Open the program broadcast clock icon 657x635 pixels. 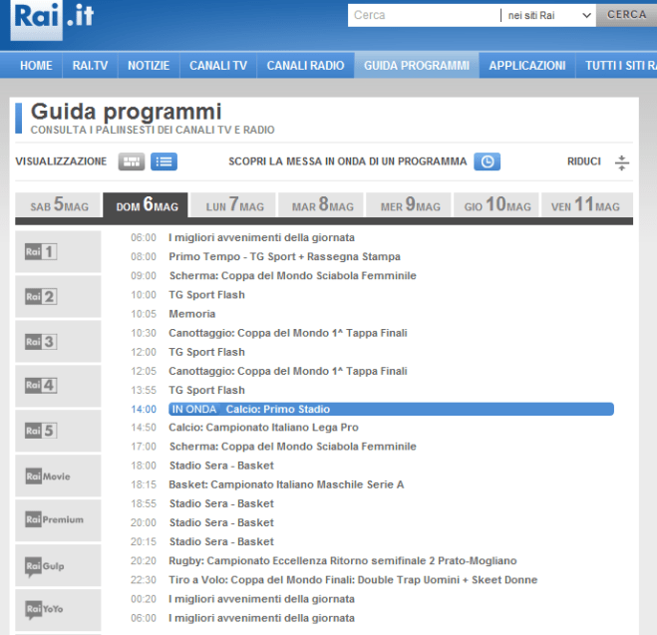click(x=487, y=161)
